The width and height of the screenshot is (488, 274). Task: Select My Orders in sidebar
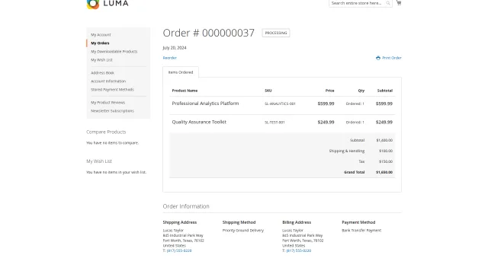pos(100,43)
